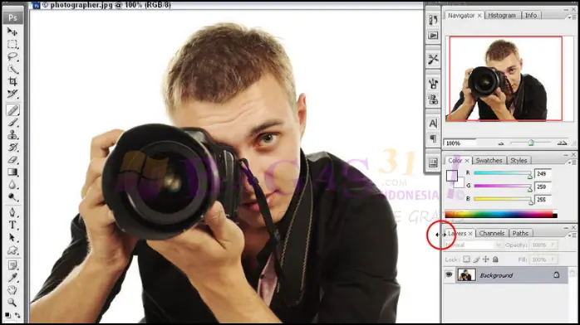Open the layer blend mode dropdown
The image size is (580, 325).
[x=473, y=245]
